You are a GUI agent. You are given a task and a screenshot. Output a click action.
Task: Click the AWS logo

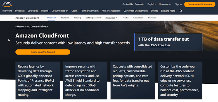click(x=7, y=4)
